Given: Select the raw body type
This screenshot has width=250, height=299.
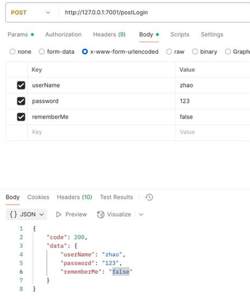Looking at the screenshot, I should coord(169,51).
